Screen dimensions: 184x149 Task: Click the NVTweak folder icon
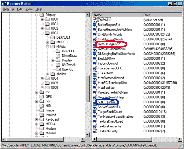click(x=58, y=65)
